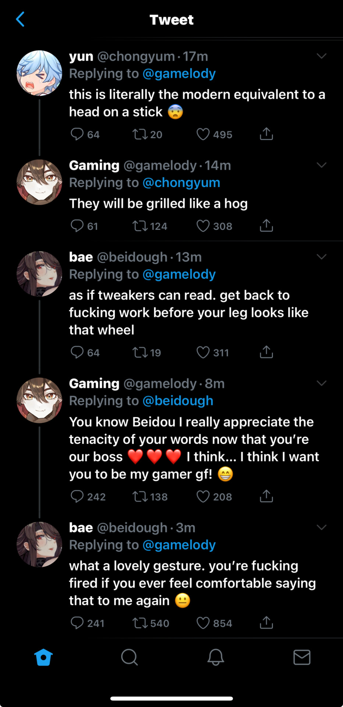The image size is (343, 707).
Task: Expand options chevron on yun's tweet
Action: pos(322,56)
